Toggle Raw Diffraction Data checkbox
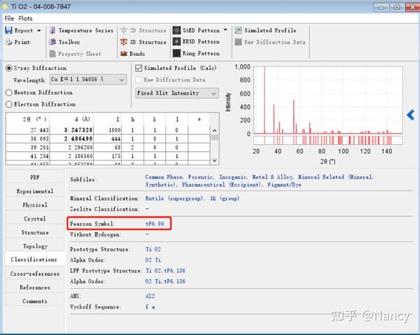420x335 pixels. (139, 80)
